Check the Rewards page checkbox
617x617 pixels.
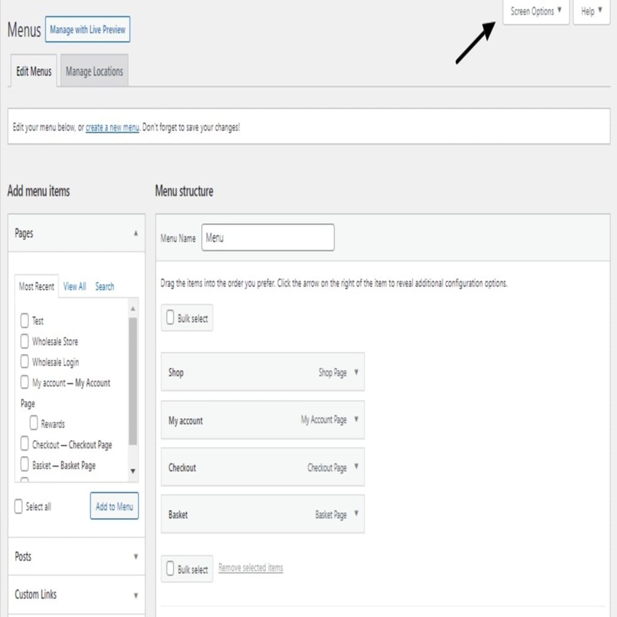pos(34,423)
